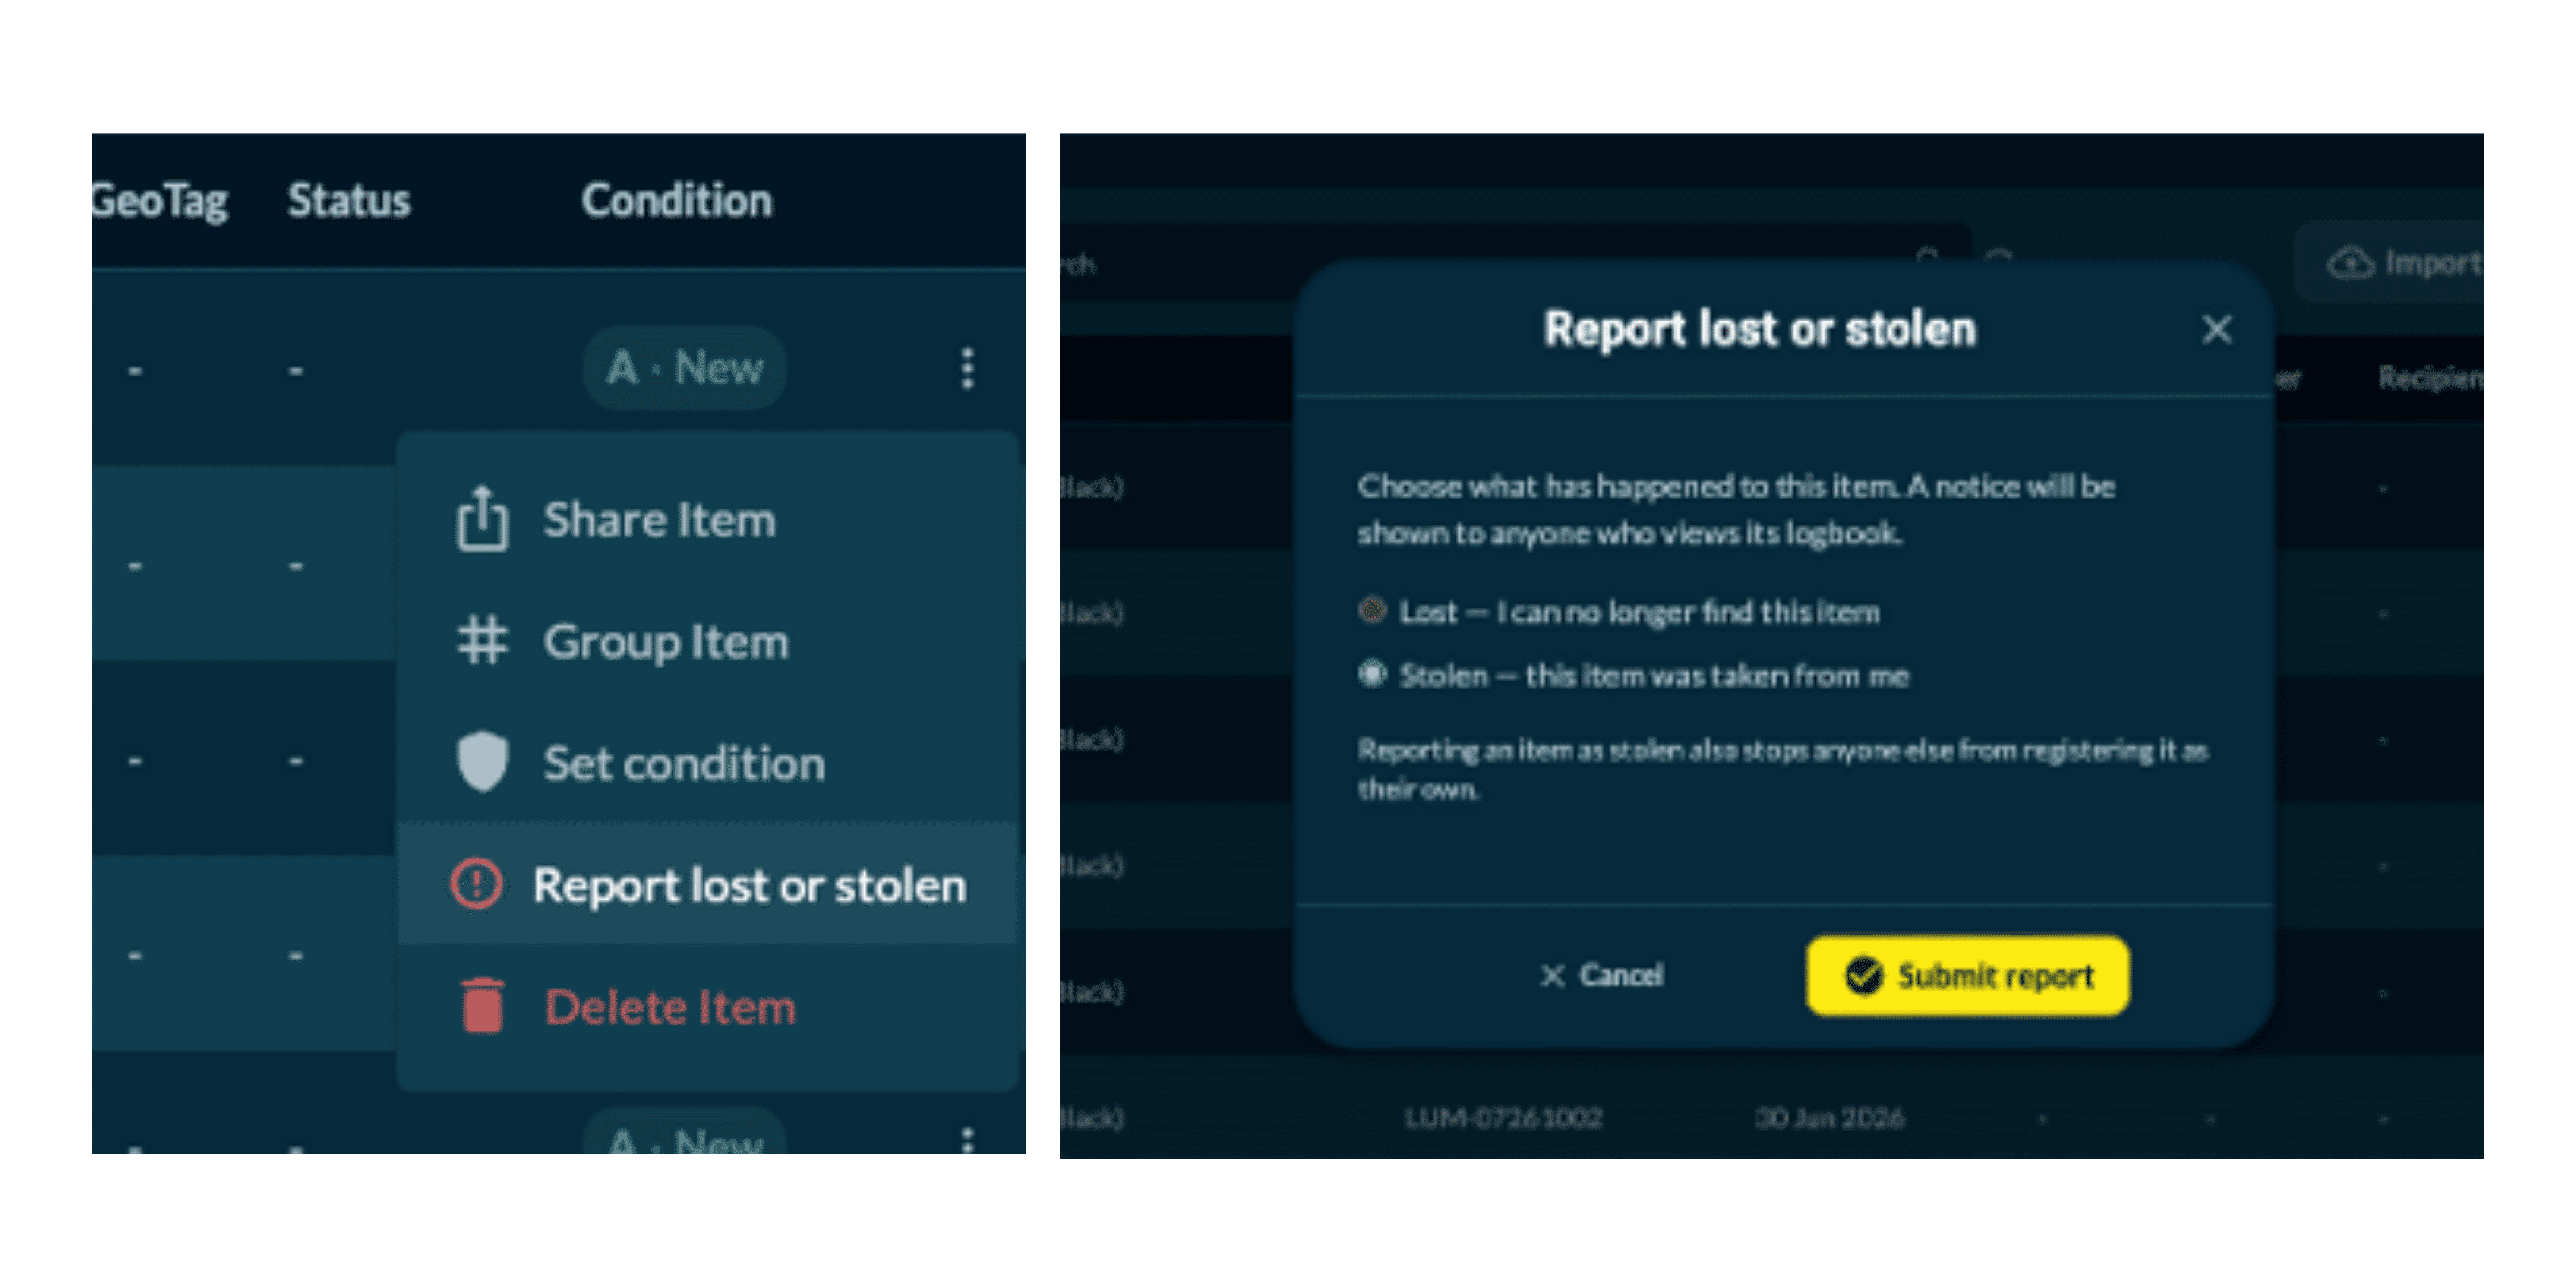Choose Group Item from the context menu
This screenshot has width=2576, height=1288.
pos(708,641)
